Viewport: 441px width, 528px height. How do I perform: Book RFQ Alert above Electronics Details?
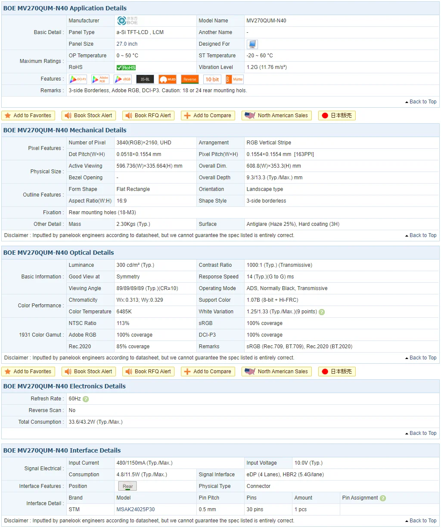(x=149, y=372)
